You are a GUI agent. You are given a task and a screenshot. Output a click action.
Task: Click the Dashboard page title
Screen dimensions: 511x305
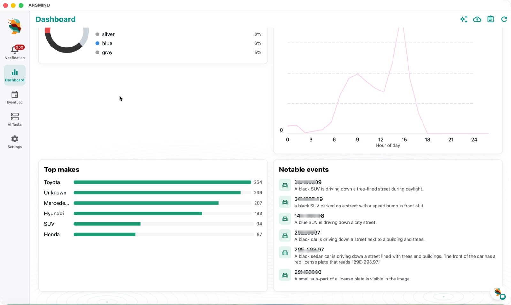point(56,19)
